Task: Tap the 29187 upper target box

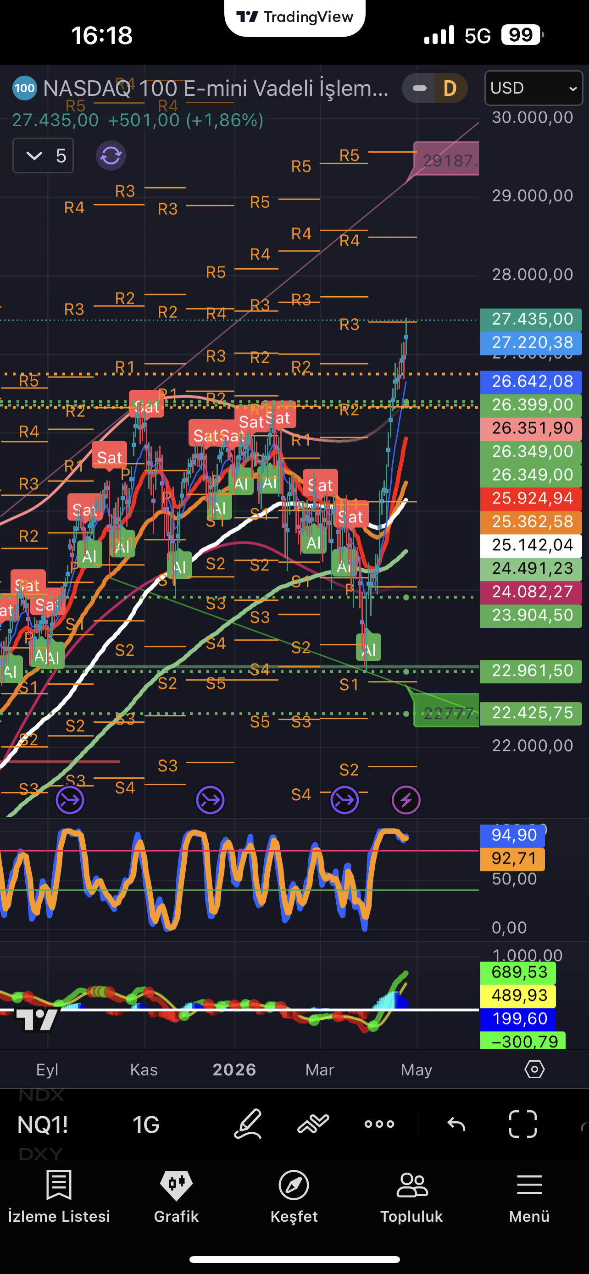Action: coord(447,159)
